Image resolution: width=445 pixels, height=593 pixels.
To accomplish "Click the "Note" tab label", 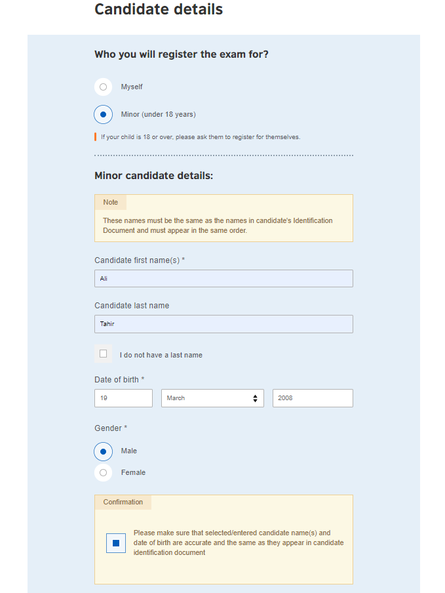I will [x=111, y=202].
